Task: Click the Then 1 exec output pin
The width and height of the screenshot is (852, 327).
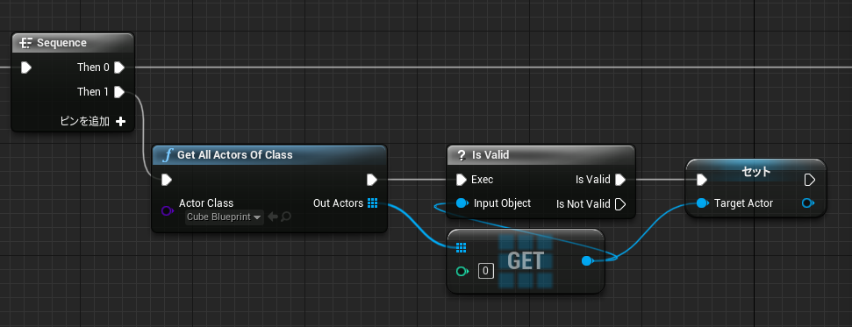Action: point(119,92)
